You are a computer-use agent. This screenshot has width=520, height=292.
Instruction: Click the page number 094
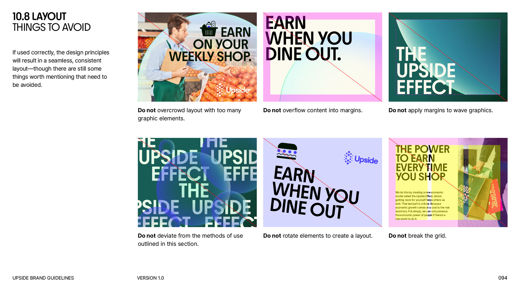[x=503, y=278]
